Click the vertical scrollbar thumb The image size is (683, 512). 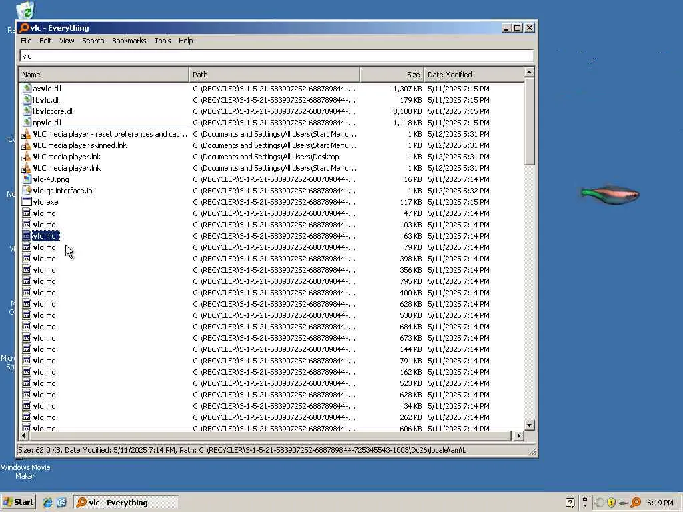tap(529, 121)
